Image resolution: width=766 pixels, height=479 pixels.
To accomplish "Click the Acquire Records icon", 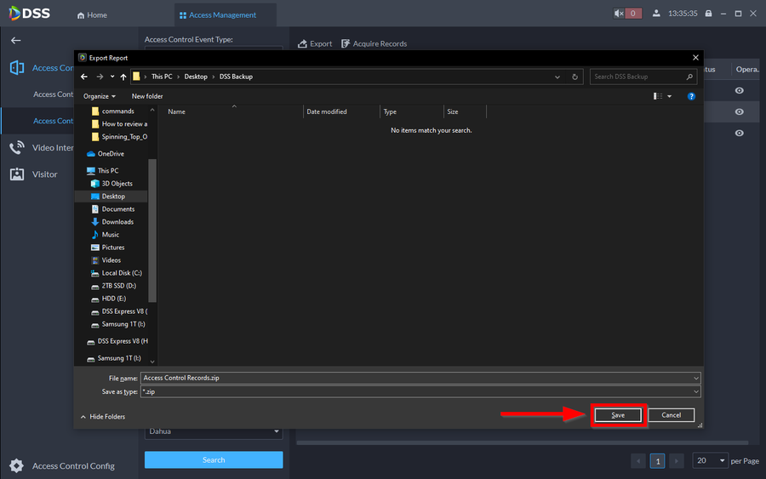I will (x=346, y=43).
